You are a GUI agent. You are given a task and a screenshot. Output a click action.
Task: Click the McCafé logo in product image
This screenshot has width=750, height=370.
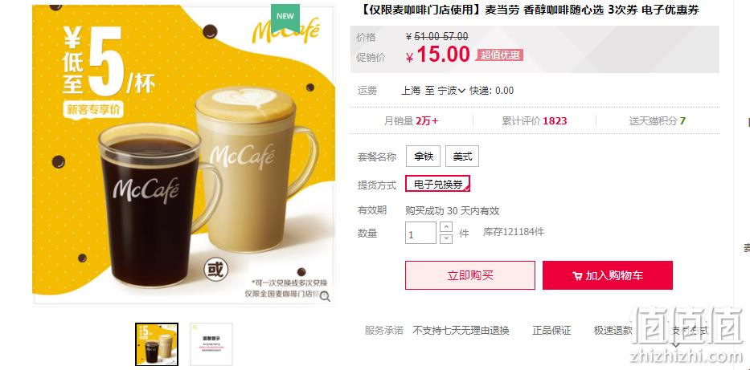tap(285, 31)
